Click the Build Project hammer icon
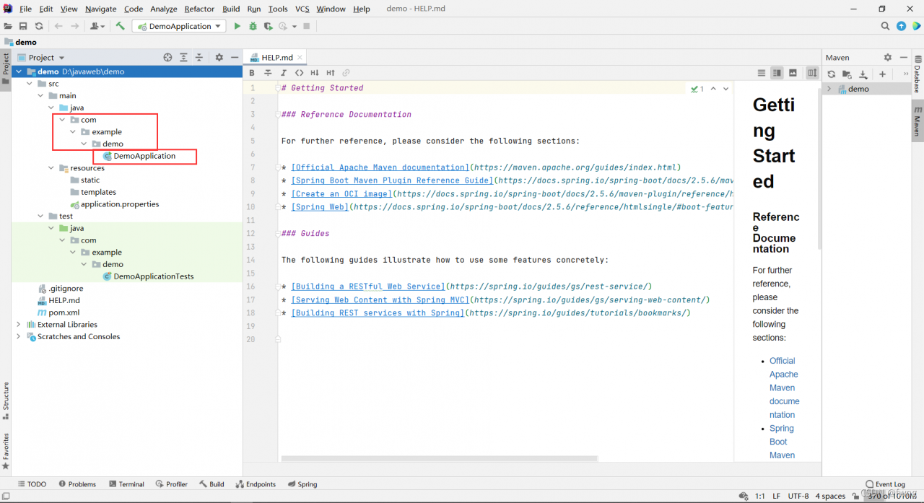924x503 pixels. 120,26
